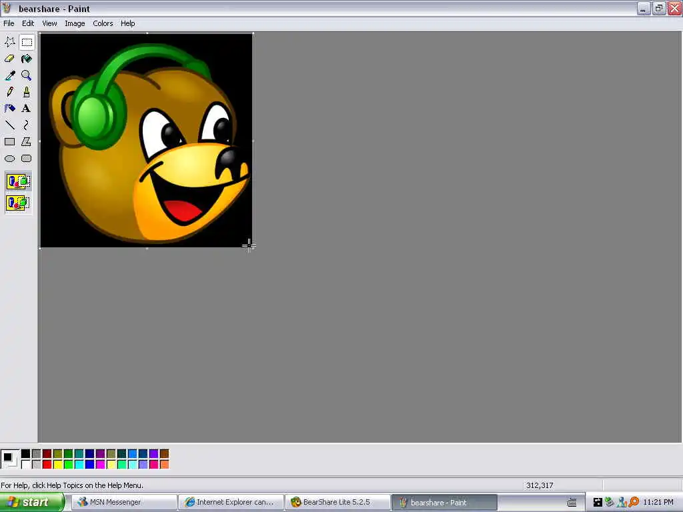Open the File menu
Screen dimensions: 683x512
(x=9, y=23)
